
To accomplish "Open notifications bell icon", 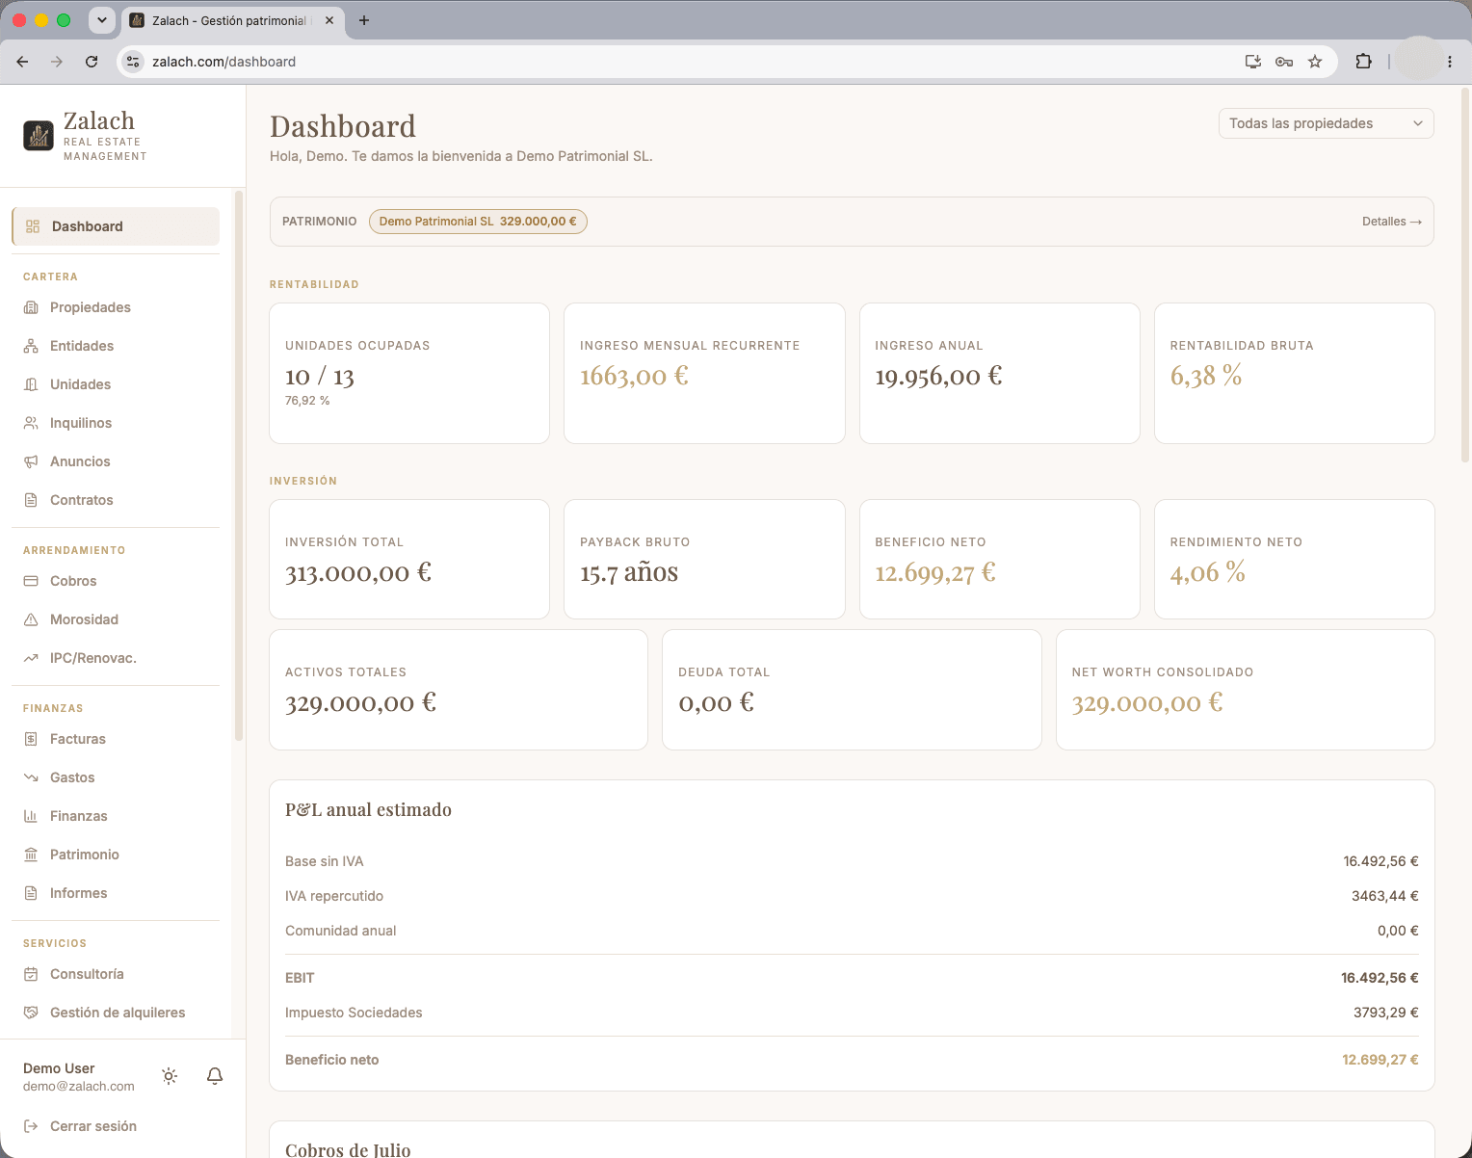I will pyautogui.click(x=215, y=1076).
